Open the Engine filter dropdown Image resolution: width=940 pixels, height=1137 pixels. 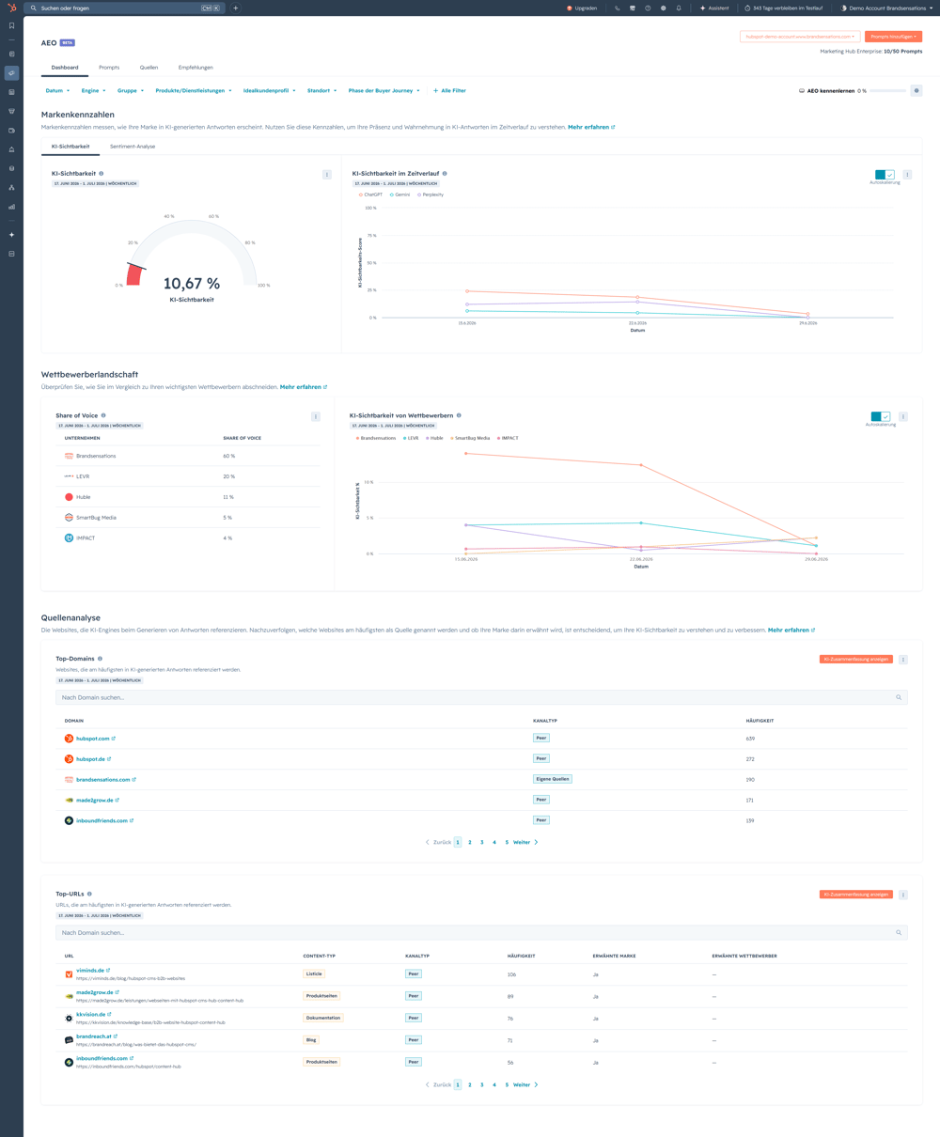coord(93,91)
